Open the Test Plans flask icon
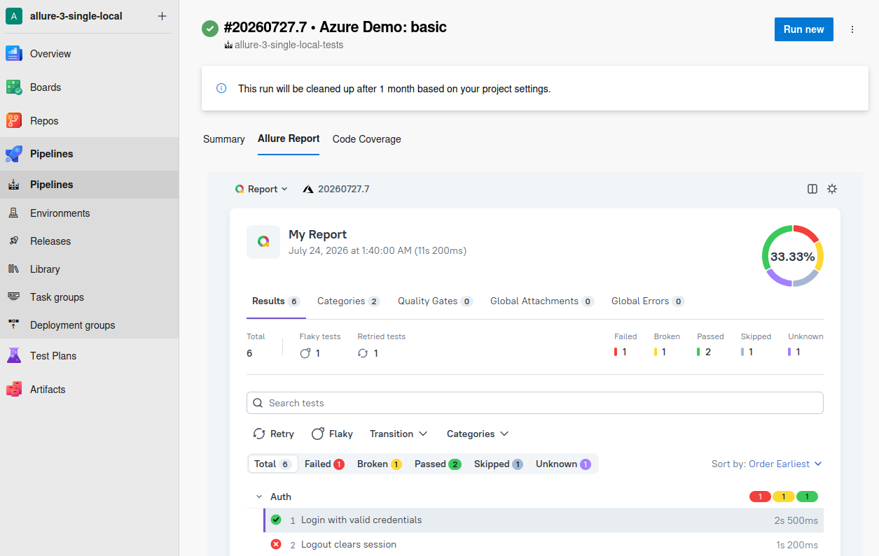Image resolution: width=879 pixels, height=556 pixels. pyautogui.click(x=14, y=356)
